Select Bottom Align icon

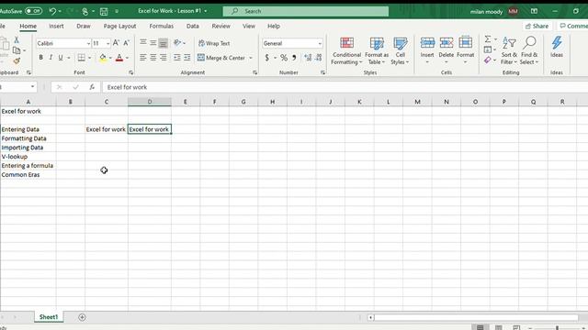pyautogui.click(x=164, y=43)
